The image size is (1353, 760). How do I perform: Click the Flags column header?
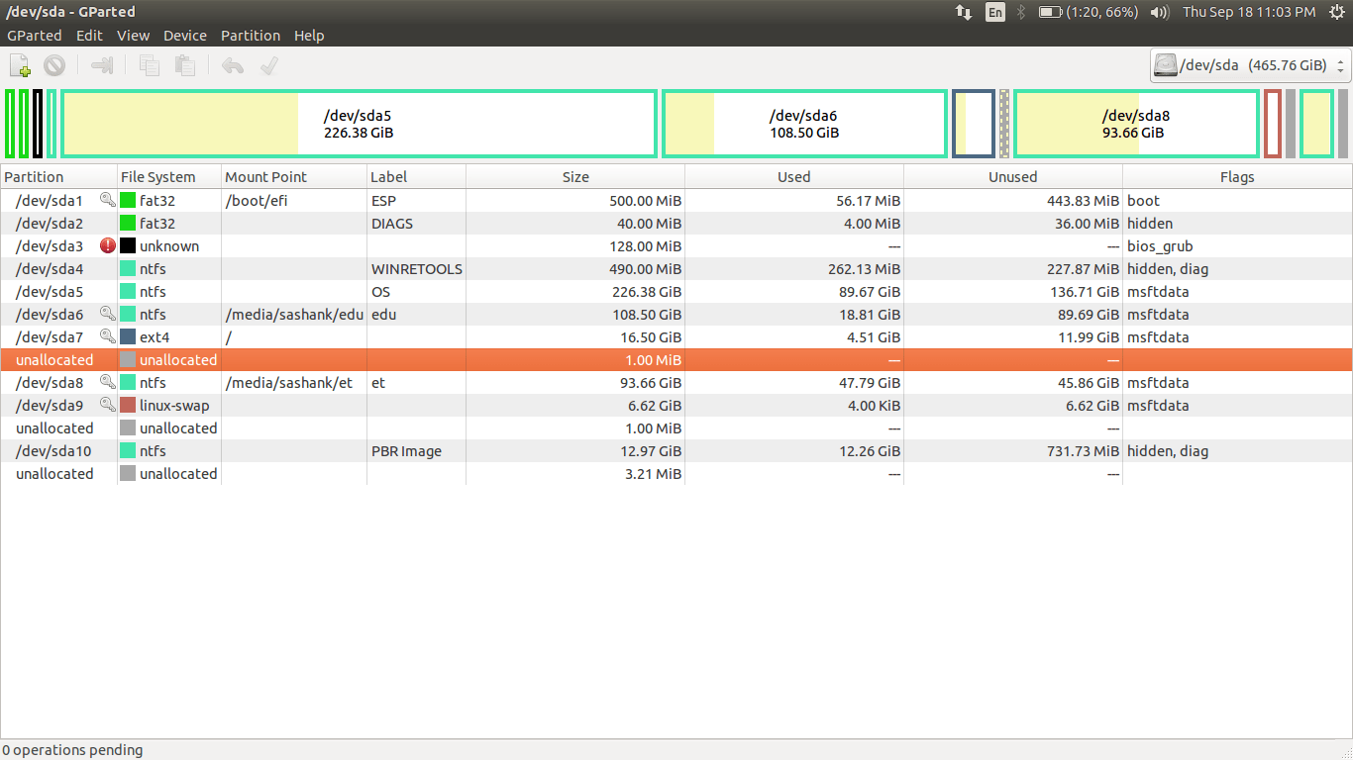[x=1237, y=176]
